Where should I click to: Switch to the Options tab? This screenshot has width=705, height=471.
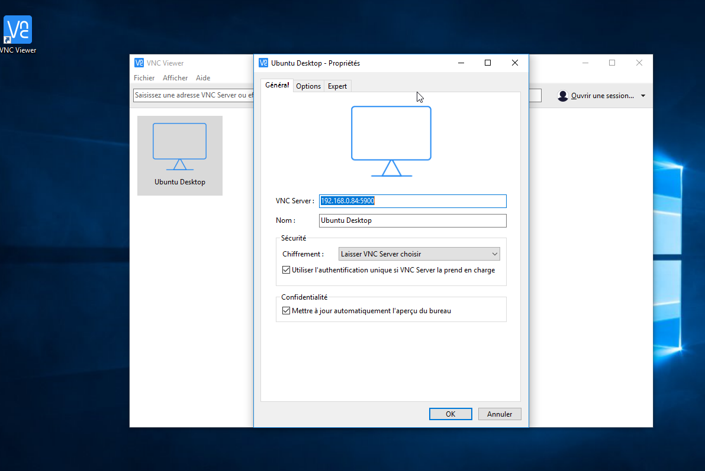point(308,86)
